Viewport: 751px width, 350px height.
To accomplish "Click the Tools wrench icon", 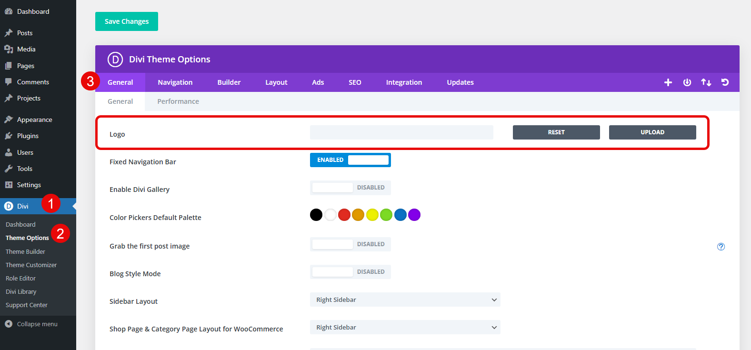I will pos(9,169).
